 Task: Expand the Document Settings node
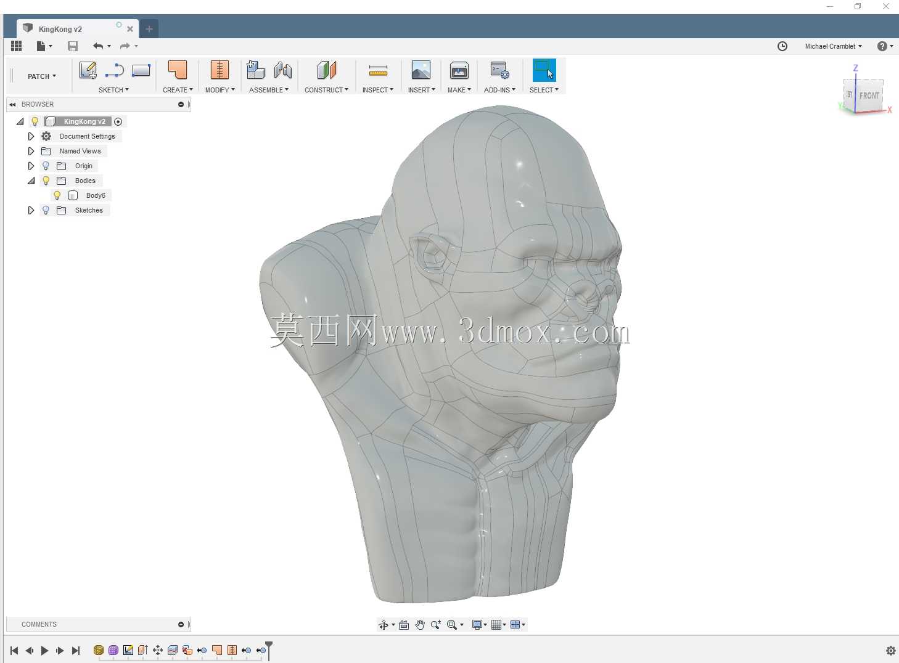click(x=31, y=136)
